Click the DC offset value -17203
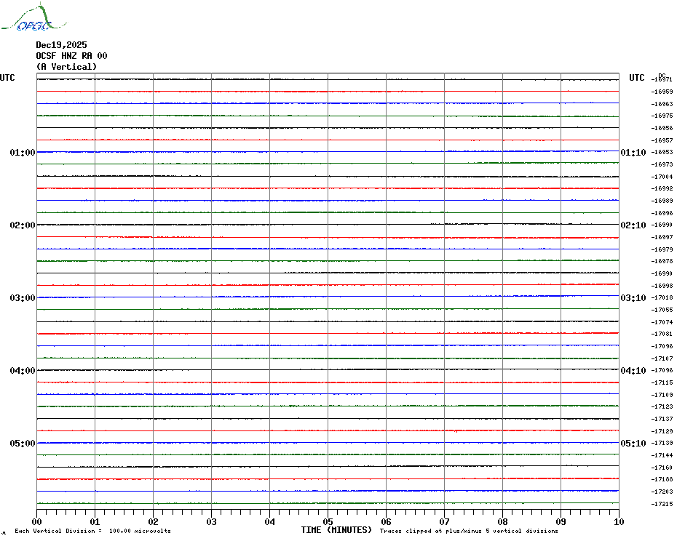677x541 pixels. pyautogui.click(x=662, y=492)
